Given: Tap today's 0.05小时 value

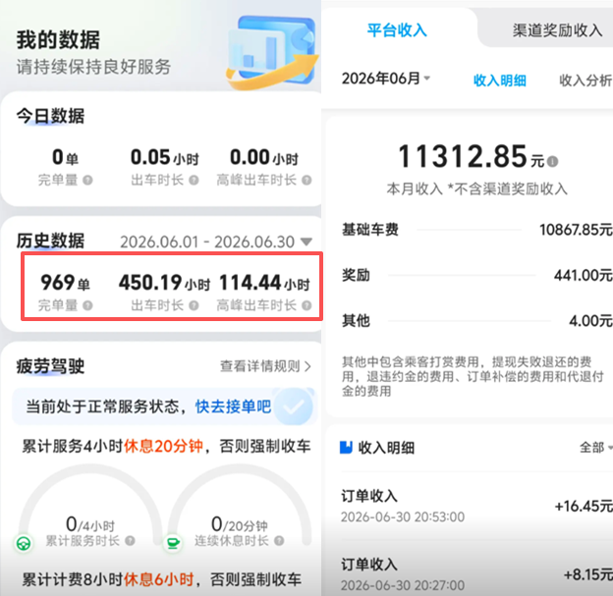Looking at the screenshot, I should 165,157.
